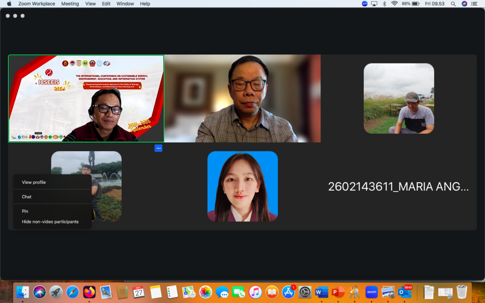This screenshot has height=303, width=485.
Task: Open App Store in the dock
Action: click(x=288, y=292)
